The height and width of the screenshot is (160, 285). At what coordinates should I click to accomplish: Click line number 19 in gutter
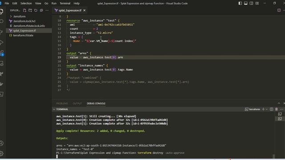click(59, 57)
